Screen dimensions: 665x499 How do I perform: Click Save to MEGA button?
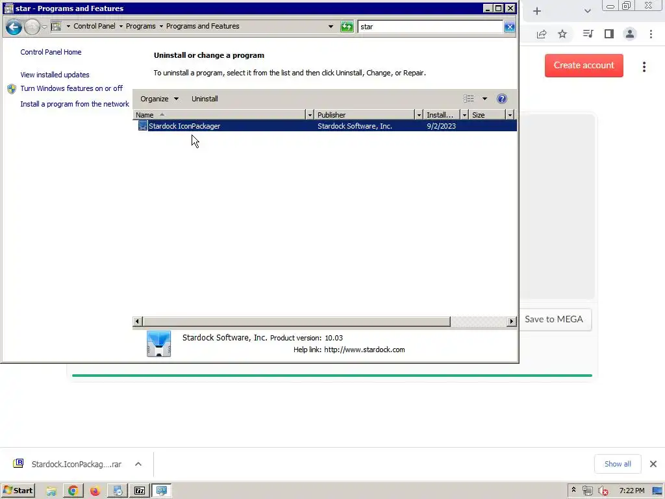(554, 320)
